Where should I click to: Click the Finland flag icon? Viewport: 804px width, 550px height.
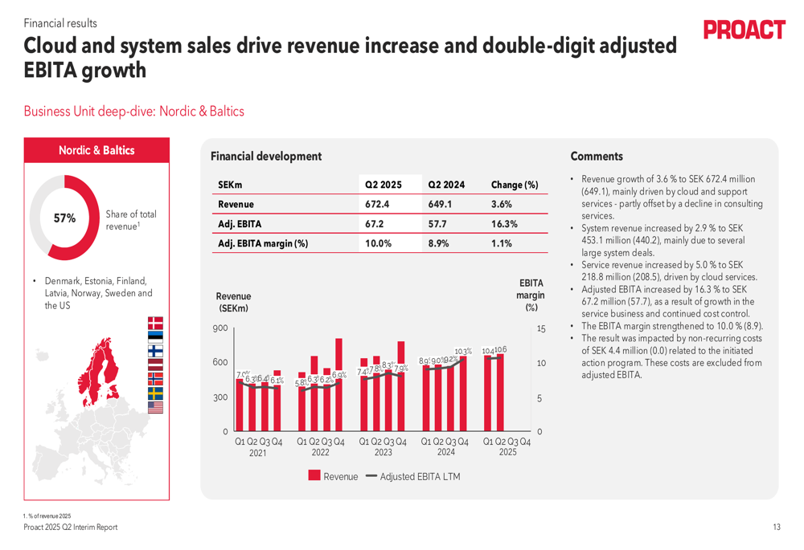(x=155, y=351)
